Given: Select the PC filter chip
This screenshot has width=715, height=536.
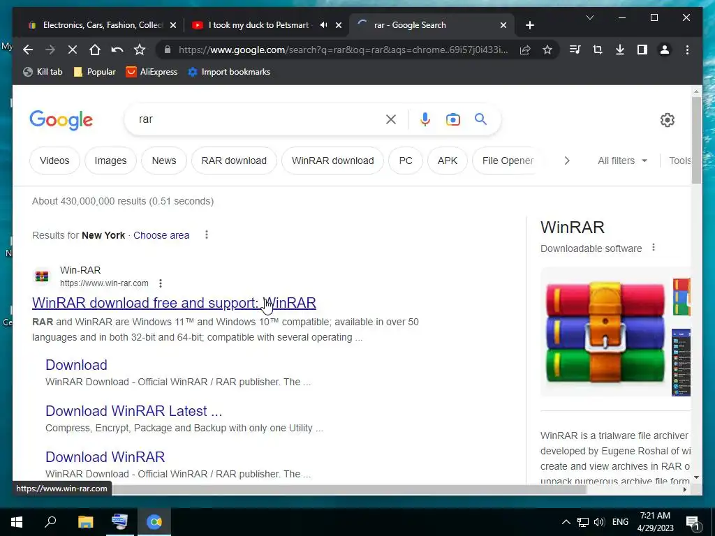Looking at the screenshot, I should [x=406, y=161].
